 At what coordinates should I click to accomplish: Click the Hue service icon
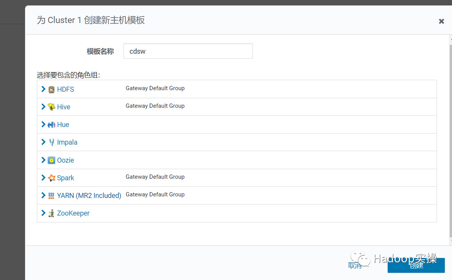(51, 124)
